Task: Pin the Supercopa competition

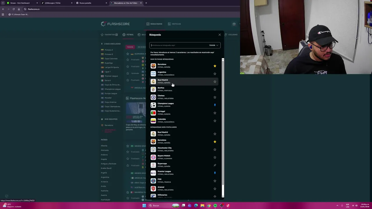Action: pos(215,165)
